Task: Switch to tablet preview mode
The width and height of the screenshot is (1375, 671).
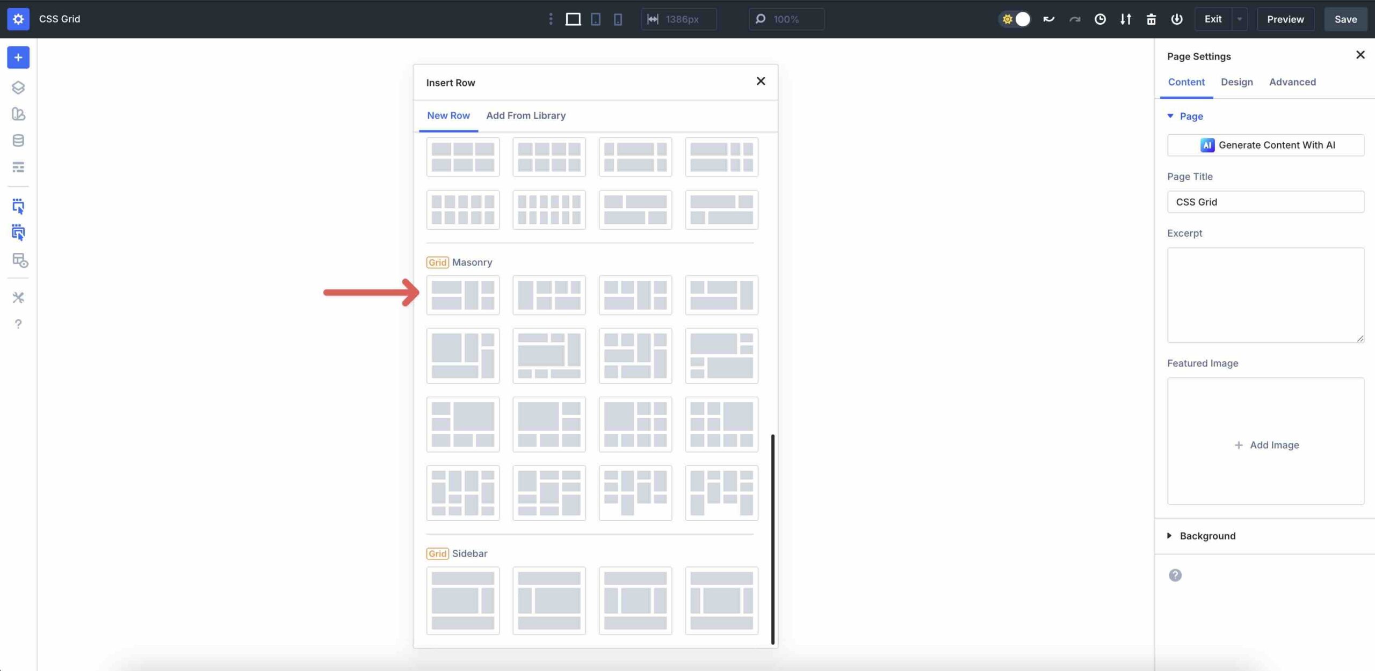Action: (x=595, y=19)
